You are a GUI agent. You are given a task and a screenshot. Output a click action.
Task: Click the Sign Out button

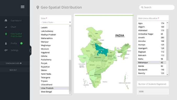tap(13, 70)
